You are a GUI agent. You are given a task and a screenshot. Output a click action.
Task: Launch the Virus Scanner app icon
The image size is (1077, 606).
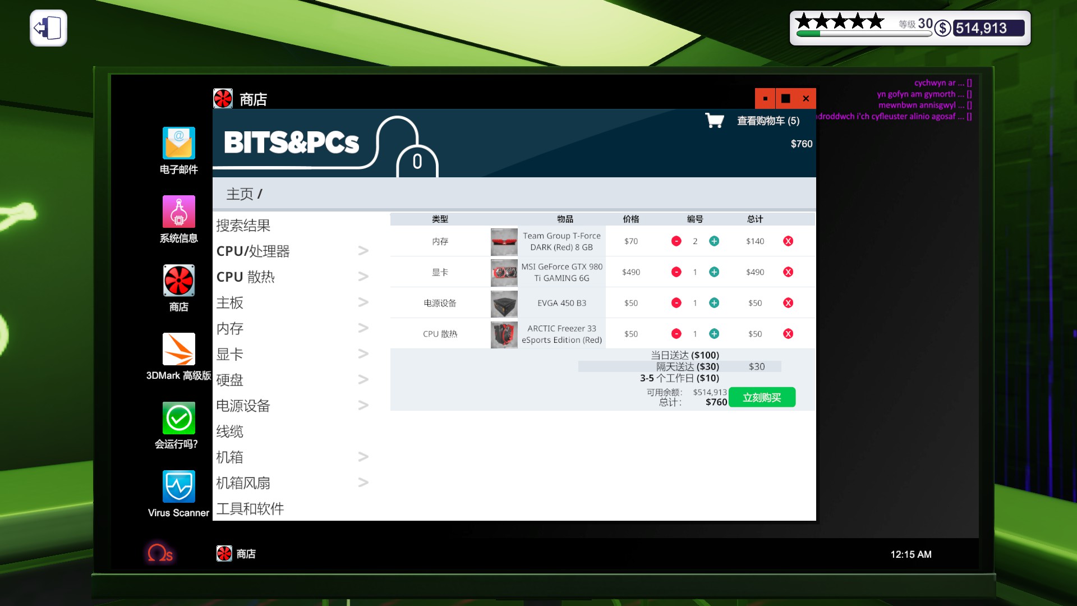click(x=178, y=486)
